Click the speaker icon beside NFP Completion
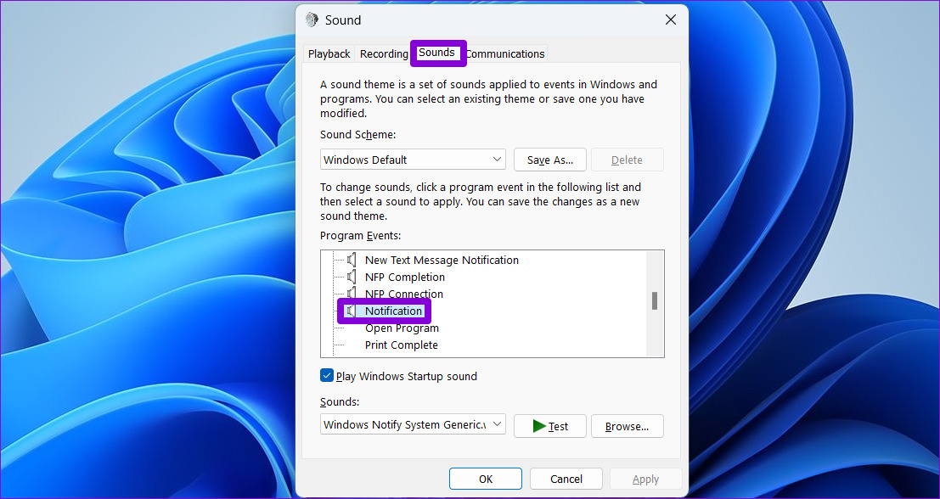This screenshot has height=499, width=940. point(352,277)
